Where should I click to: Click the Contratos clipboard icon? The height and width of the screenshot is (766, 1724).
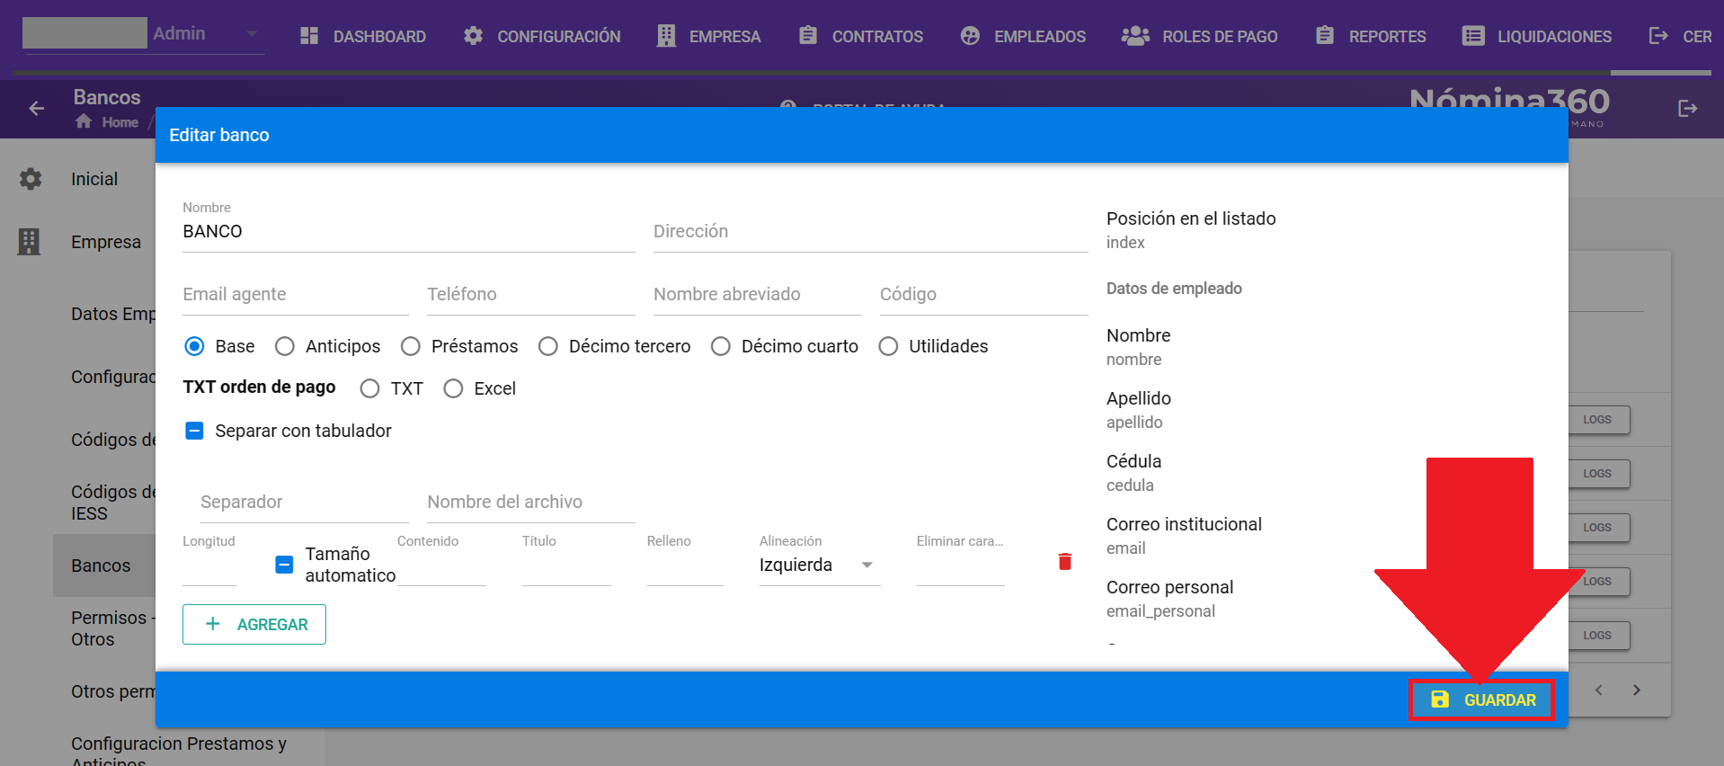point(808,35)
